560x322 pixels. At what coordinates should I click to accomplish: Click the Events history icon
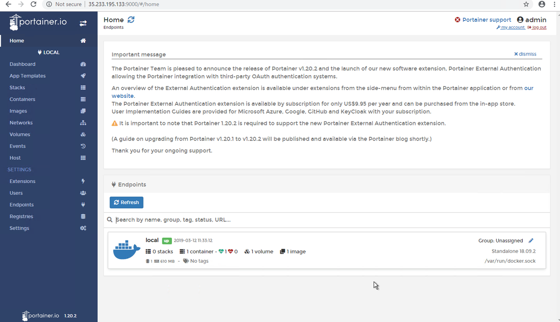83,146
